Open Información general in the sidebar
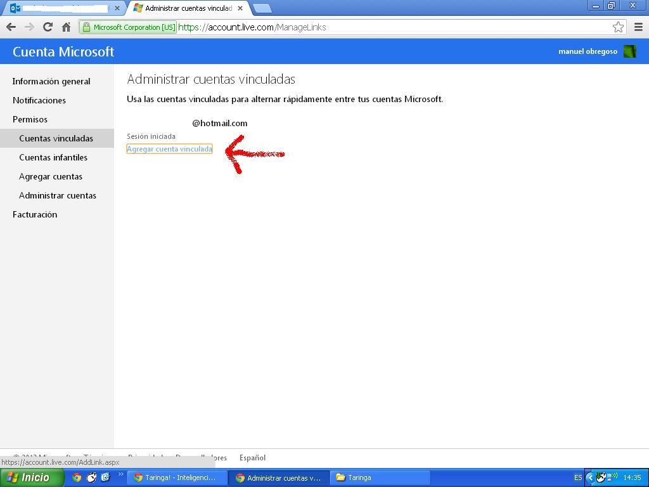 [51, 81]
